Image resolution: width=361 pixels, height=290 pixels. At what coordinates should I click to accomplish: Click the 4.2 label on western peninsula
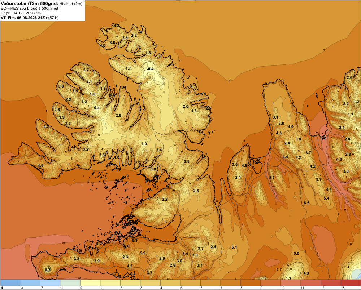pos(46,126)
